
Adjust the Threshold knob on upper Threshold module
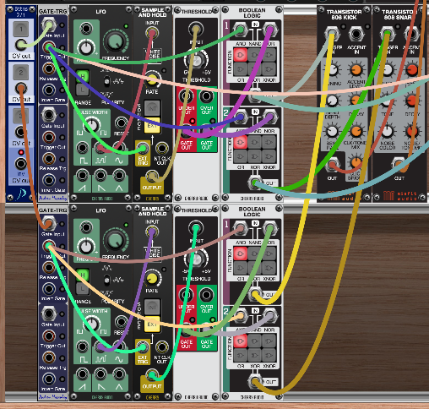196,61
